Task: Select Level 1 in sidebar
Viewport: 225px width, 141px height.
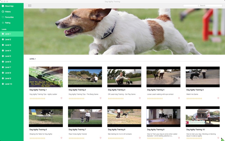Action: [x=12, y=34]
